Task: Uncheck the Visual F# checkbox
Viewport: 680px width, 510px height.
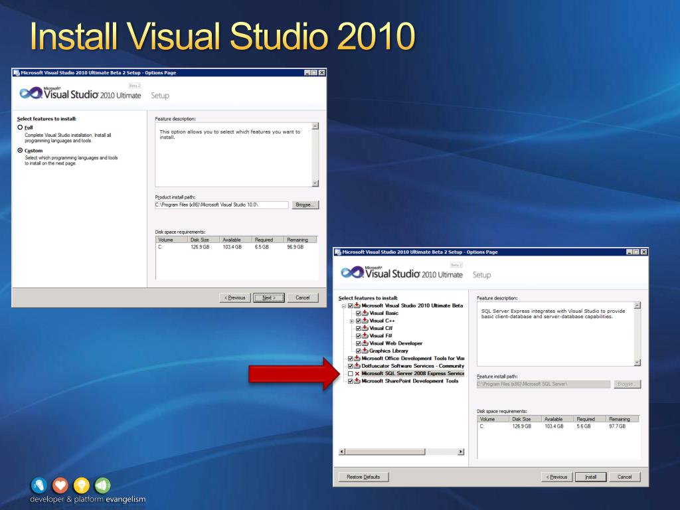Action: coord(358,335)
